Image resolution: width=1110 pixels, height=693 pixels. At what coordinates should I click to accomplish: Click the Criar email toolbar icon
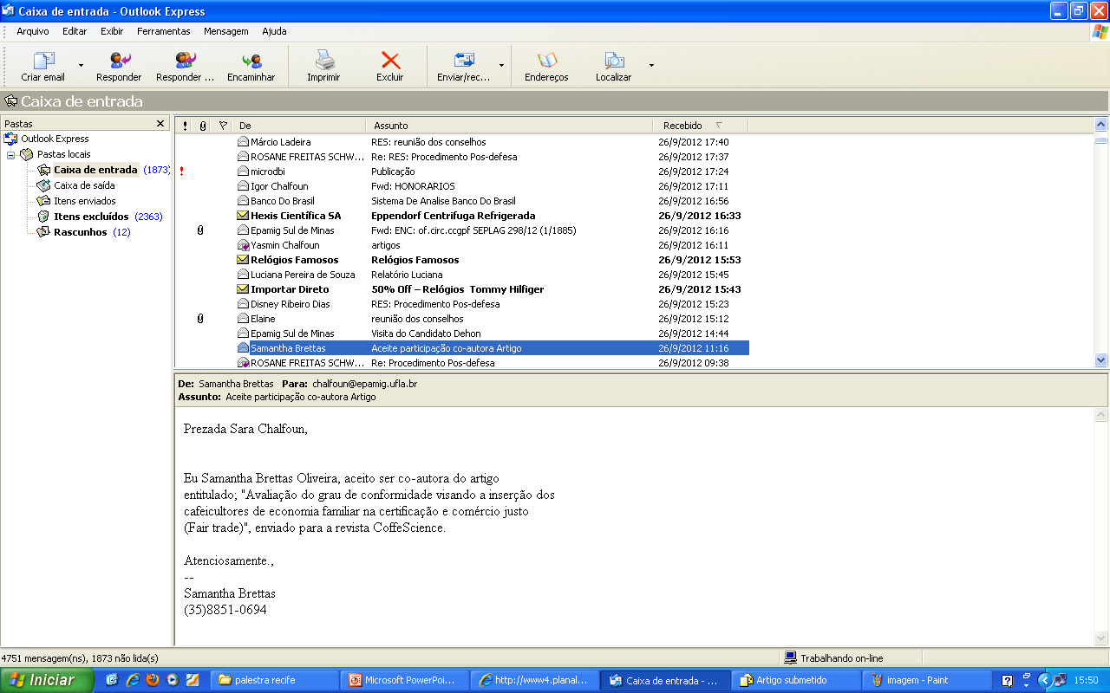[x=43, y=61]
